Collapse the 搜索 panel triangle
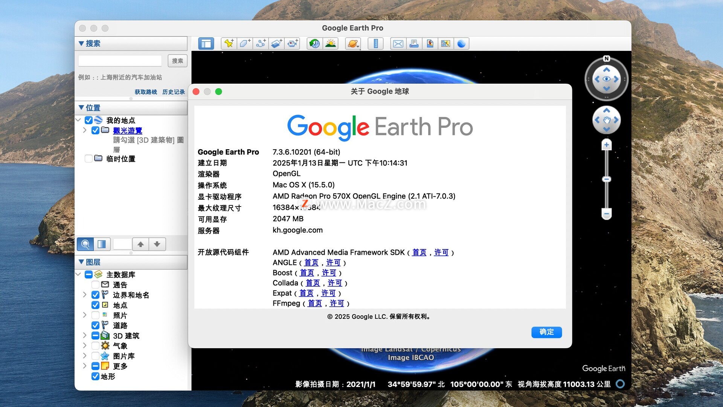Viewport: 723px width, 407px height. [x=81, y=43]
